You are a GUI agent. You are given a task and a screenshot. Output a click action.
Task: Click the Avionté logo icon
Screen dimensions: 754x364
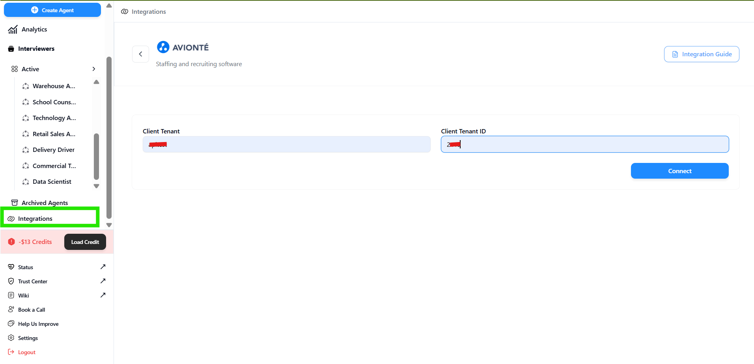pos(163,47)
